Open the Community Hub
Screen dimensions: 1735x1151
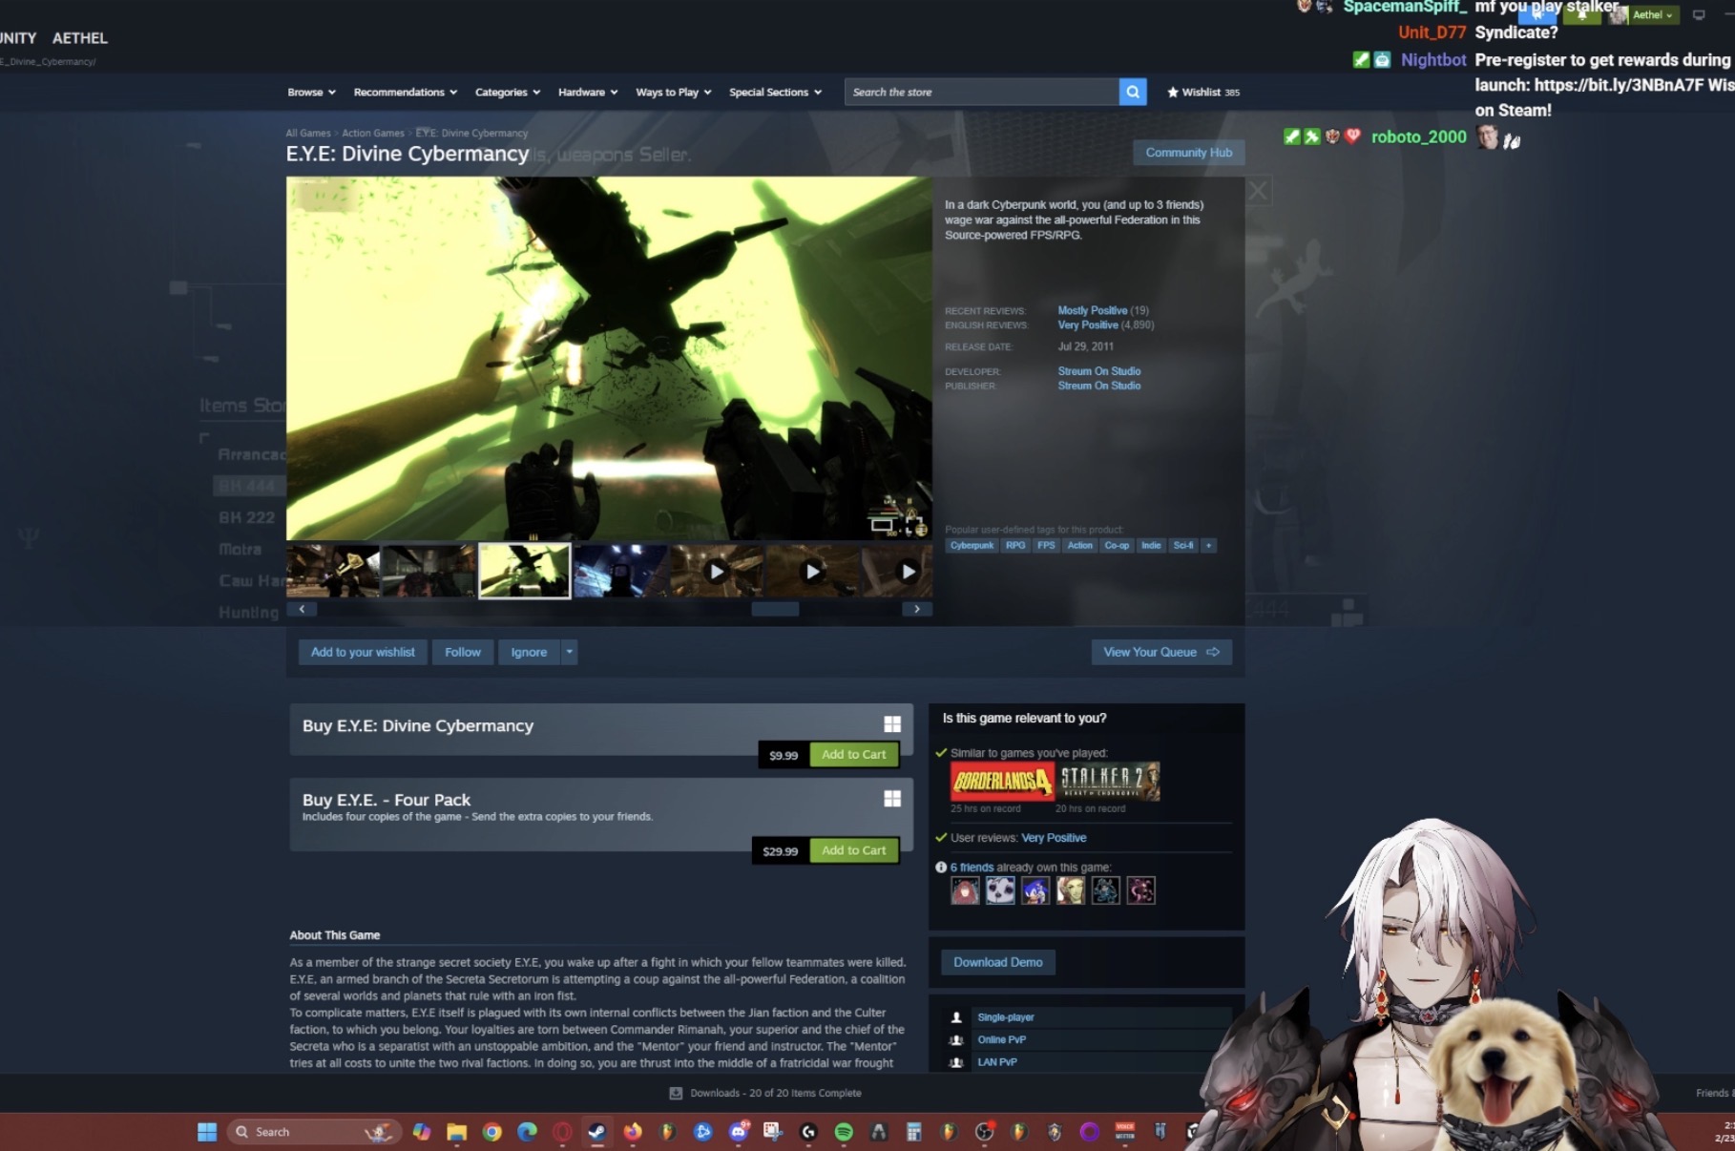(1188, 153)
